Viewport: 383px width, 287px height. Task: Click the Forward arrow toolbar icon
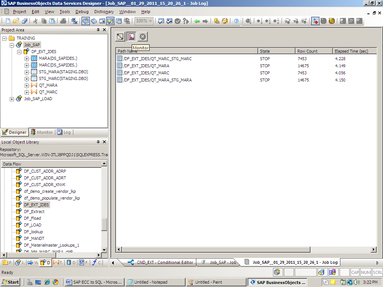205,21
